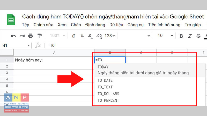This screenshot has width=207, height=116.
Task: Click the Undo arrow icon
Action: coord(13,36)
